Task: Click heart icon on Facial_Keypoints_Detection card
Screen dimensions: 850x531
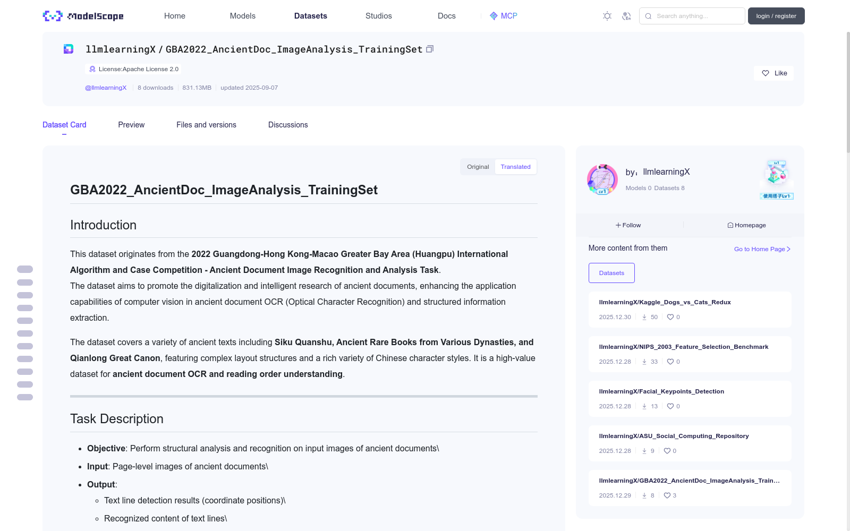Action: tap(670, 406)
